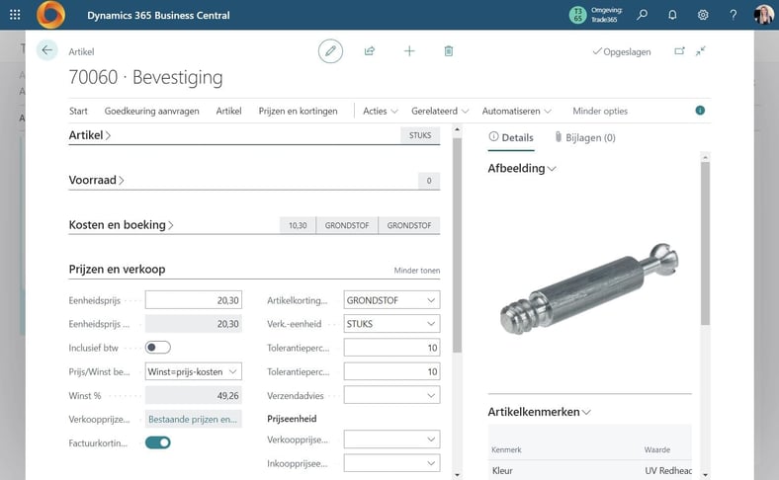Switch to Bijlagen (0) tab

(585, 137)
